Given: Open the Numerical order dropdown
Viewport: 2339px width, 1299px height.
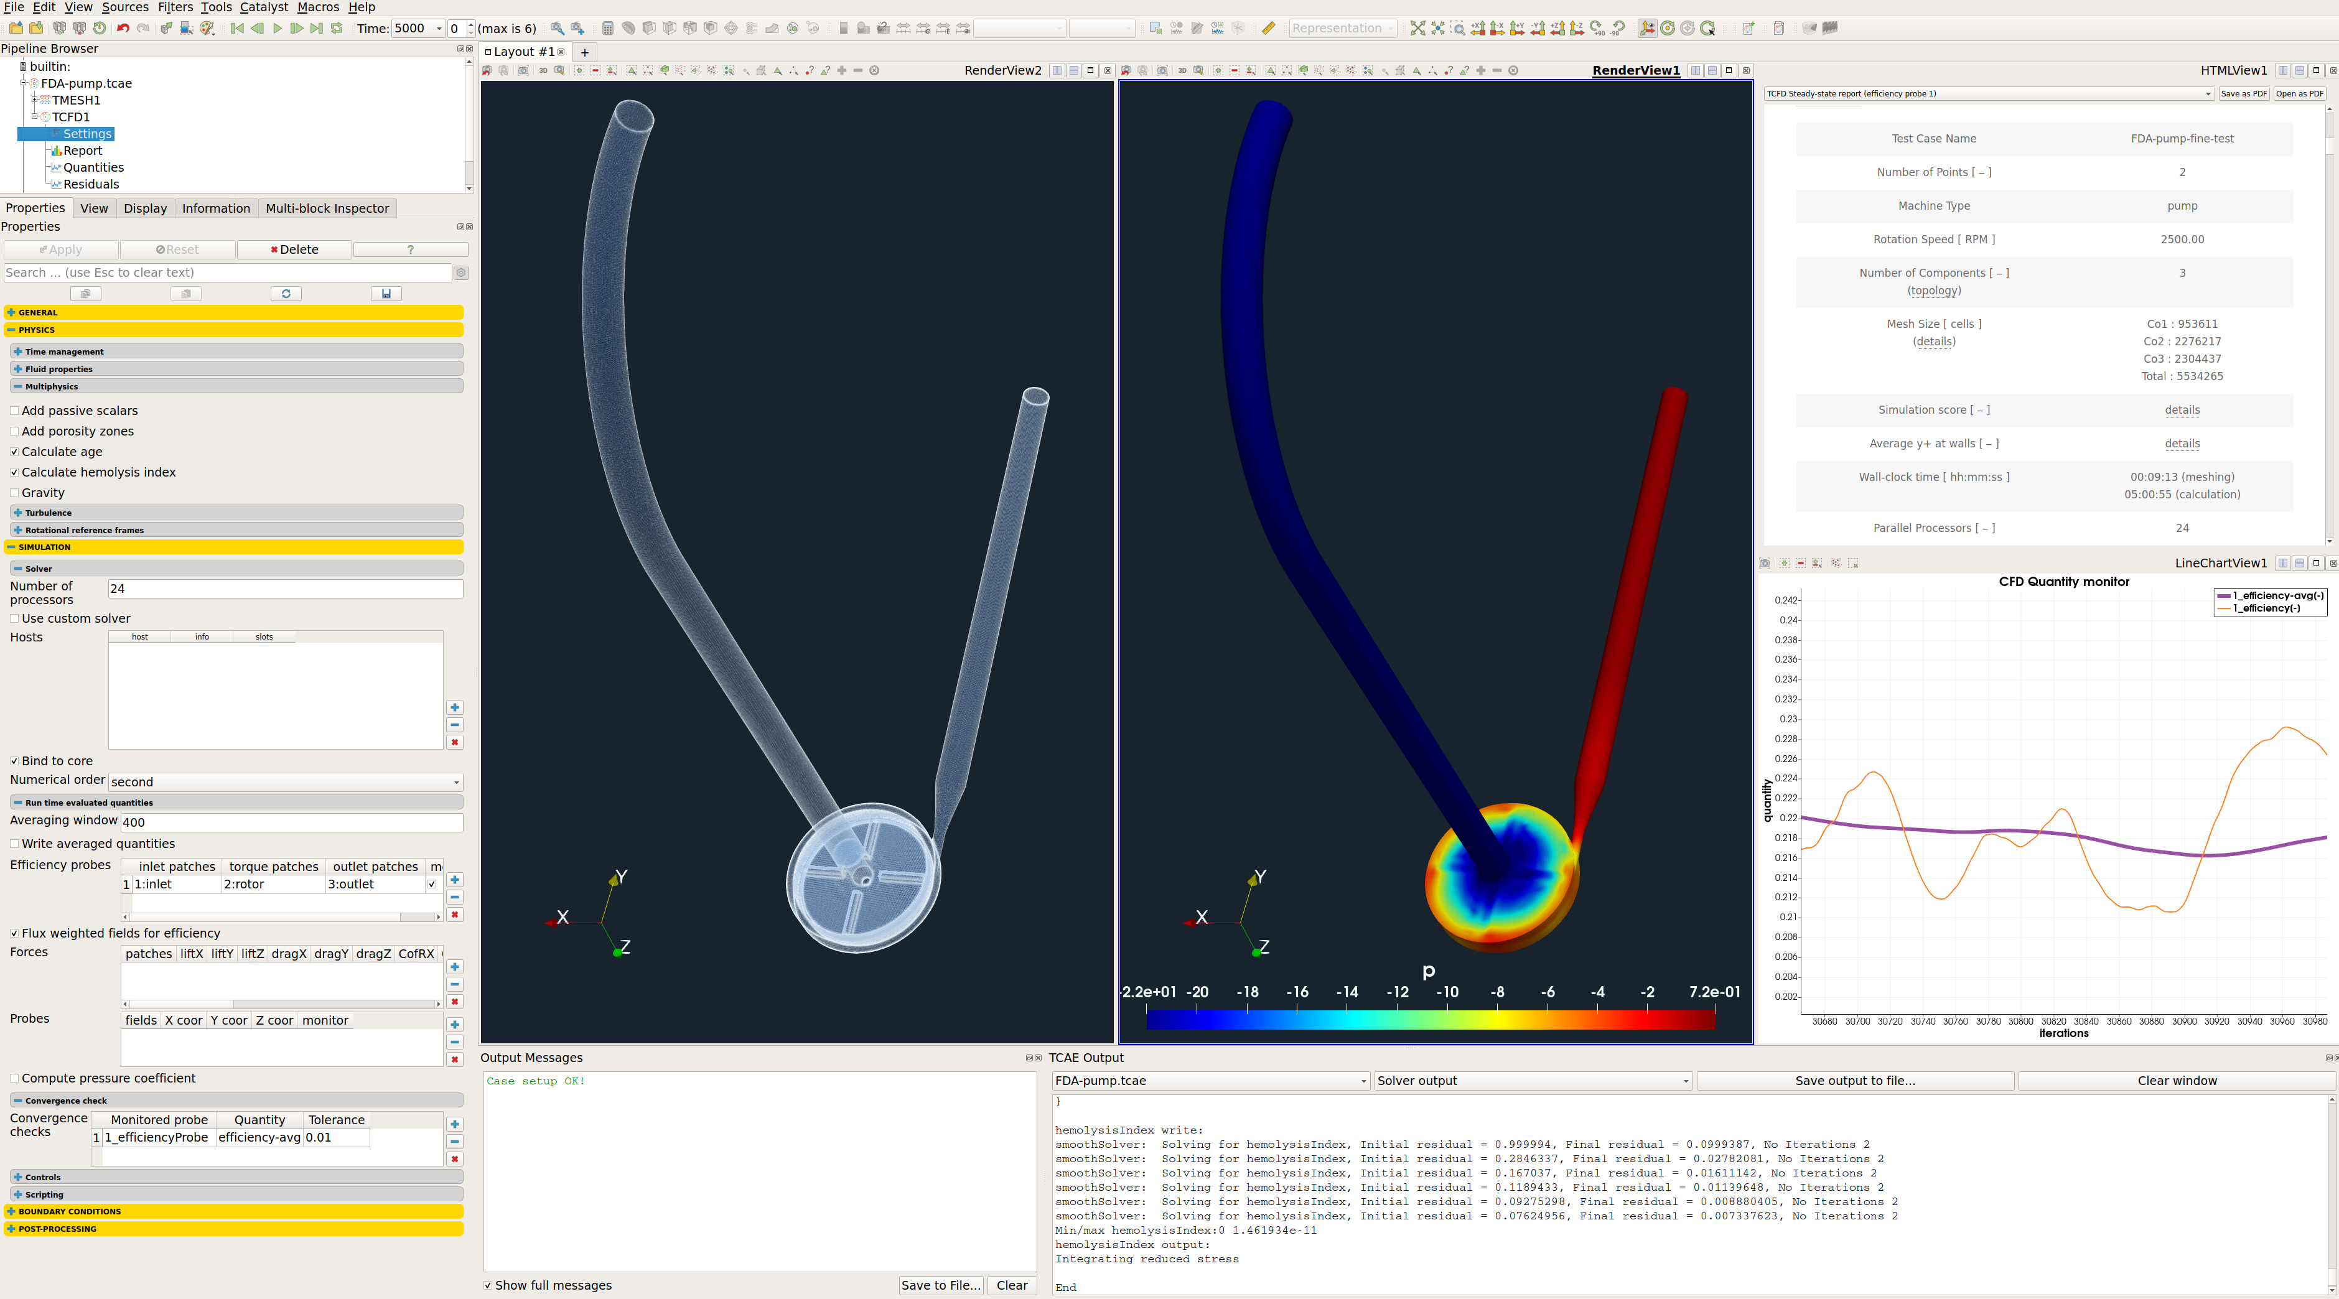Looking at the screenshot, I should pos(285,781).
